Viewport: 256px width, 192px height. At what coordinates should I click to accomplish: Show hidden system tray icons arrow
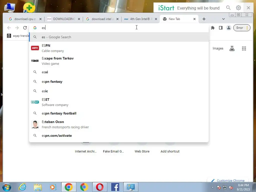click(212, 187)
